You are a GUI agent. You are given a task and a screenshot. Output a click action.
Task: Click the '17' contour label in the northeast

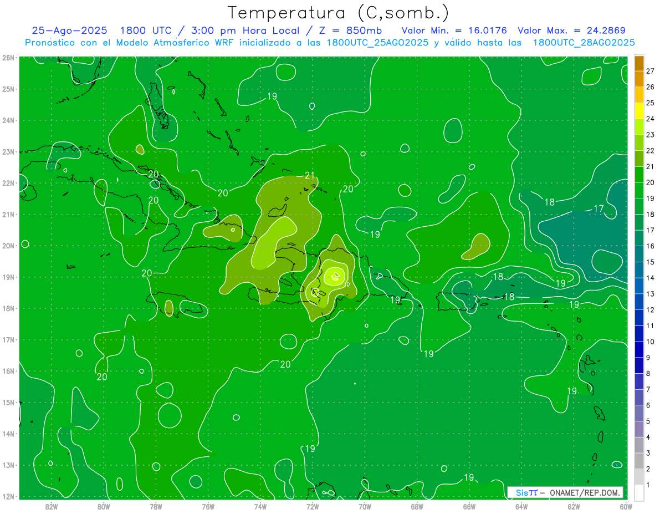(598, 208)
